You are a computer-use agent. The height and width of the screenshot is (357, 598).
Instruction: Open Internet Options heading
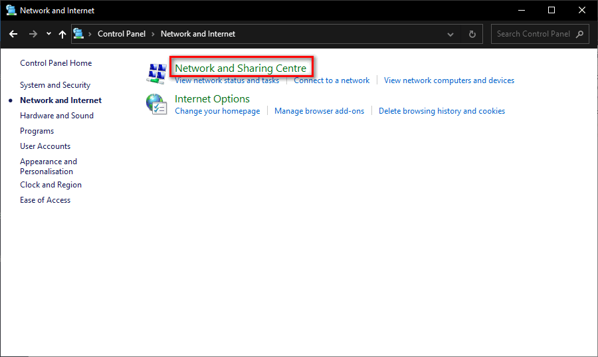(x=212, y=99)
